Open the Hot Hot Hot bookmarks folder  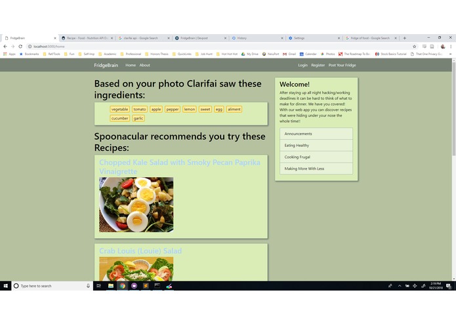pos(227,54)
